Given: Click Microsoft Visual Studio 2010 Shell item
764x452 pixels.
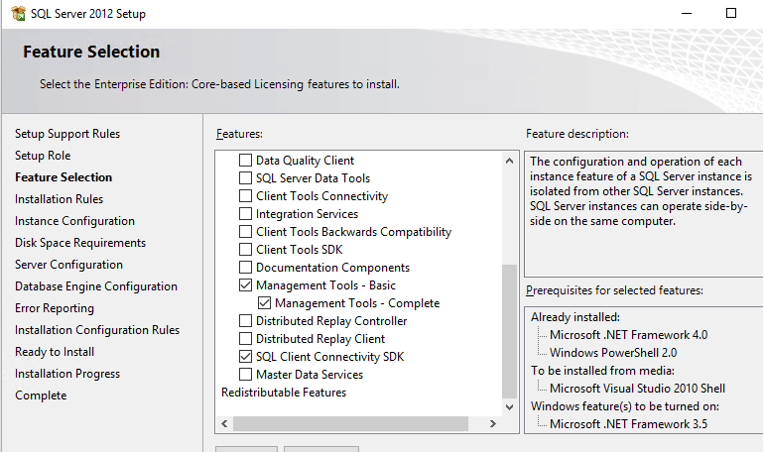Looking at the screenshot, I should coord(637,389).
